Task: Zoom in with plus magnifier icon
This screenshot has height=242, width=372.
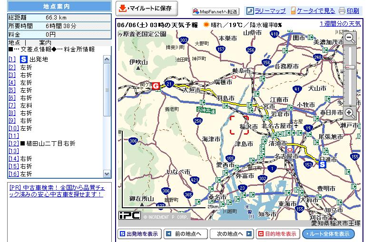Action: click(350, 113)
